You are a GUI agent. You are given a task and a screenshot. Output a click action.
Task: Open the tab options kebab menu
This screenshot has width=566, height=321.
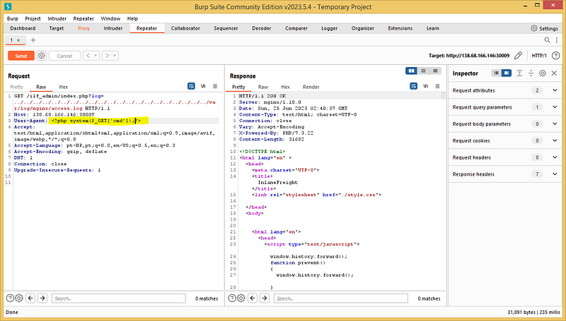557,40
